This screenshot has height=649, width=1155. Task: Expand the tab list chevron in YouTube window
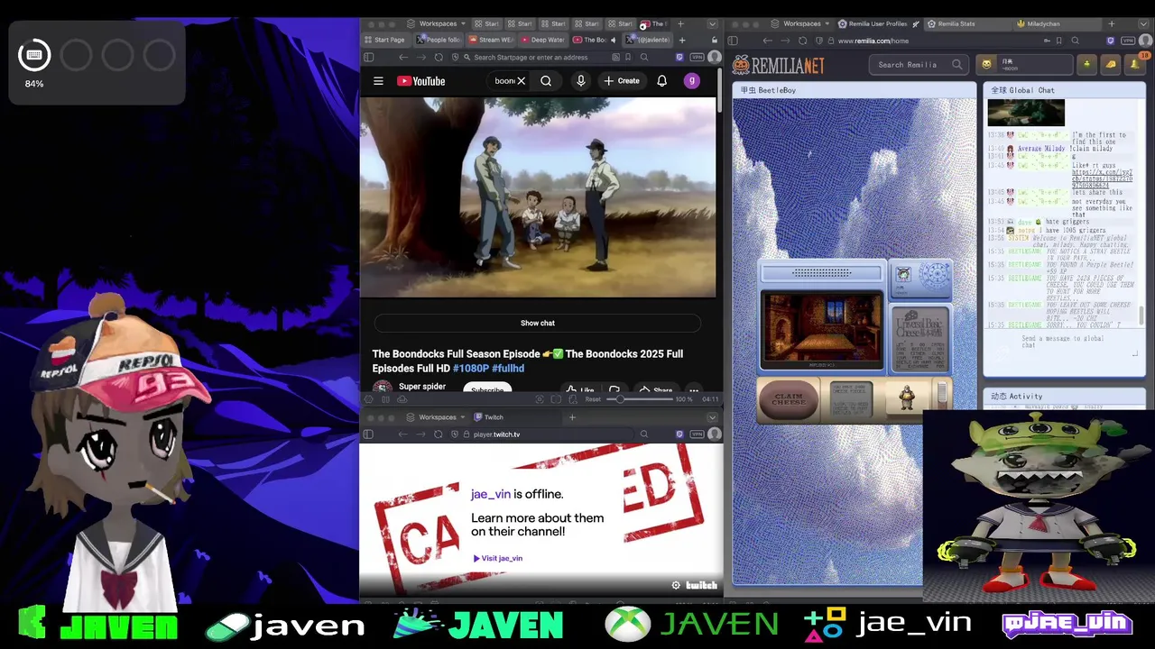[x=712, y=23]
